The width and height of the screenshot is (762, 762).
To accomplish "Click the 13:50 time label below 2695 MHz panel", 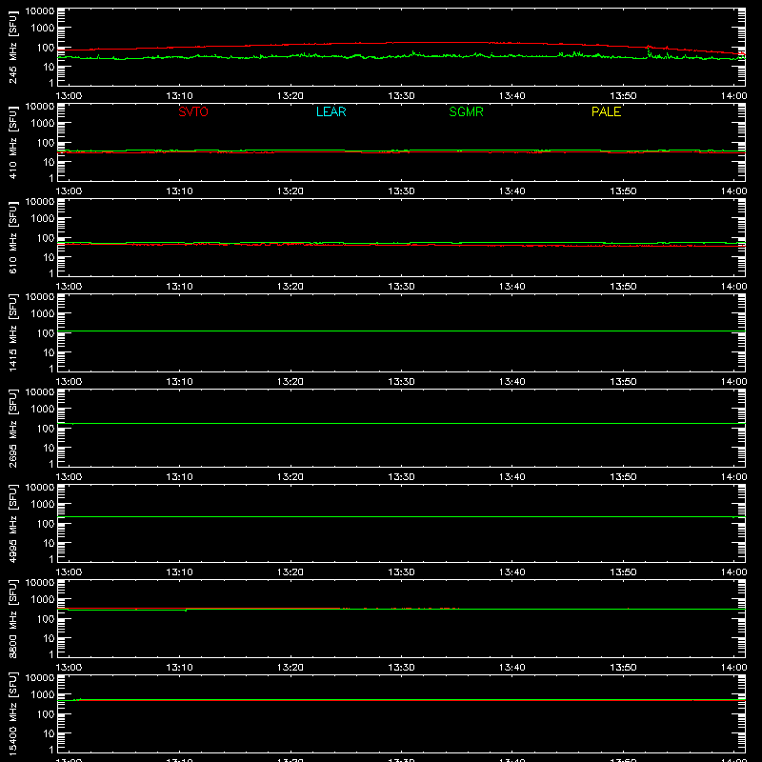I will (x=623, y=477).
